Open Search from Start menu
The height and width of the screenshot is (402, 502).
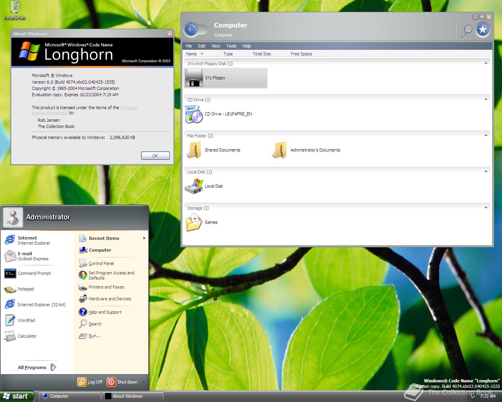click(112, 324)
